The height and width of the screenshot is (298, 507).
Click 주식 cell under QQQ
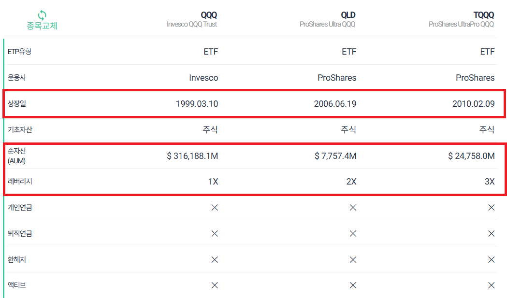pos(210,129)
